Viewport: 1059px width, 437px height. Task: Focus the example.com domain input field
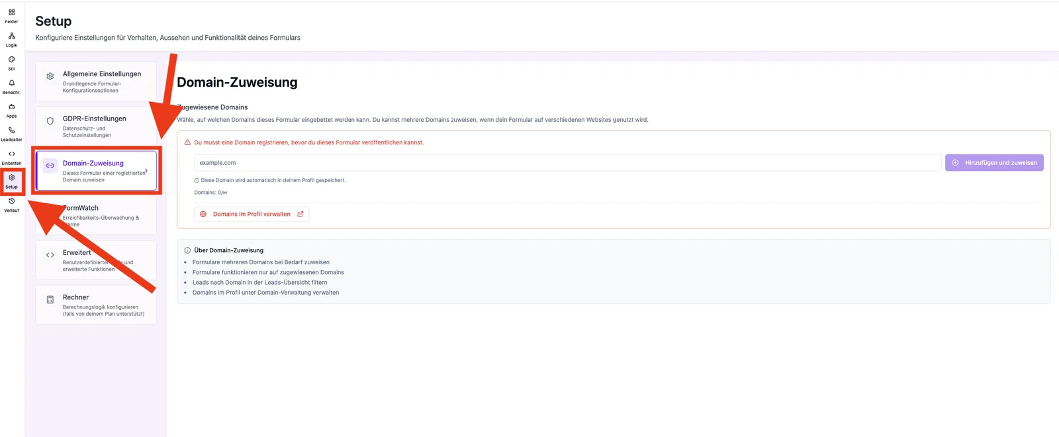coord(568,163)
